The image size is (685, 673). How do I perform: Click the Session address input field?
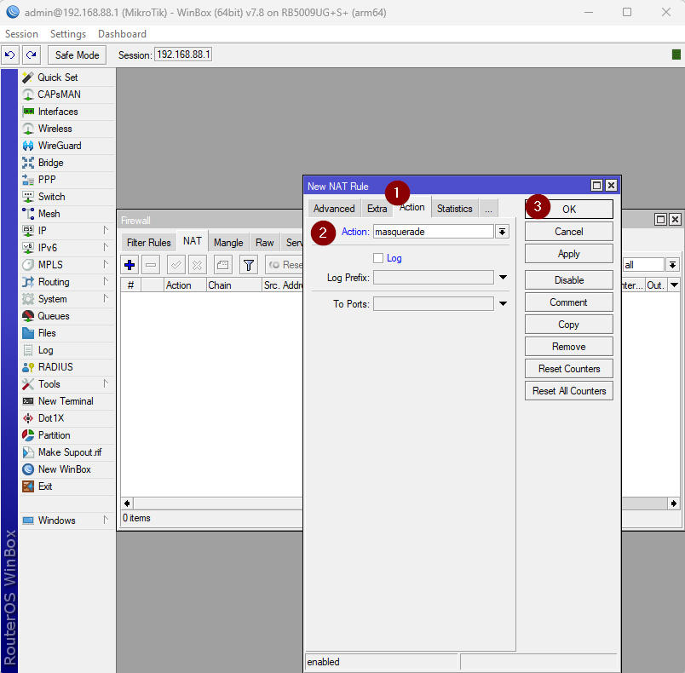(183, 55)
